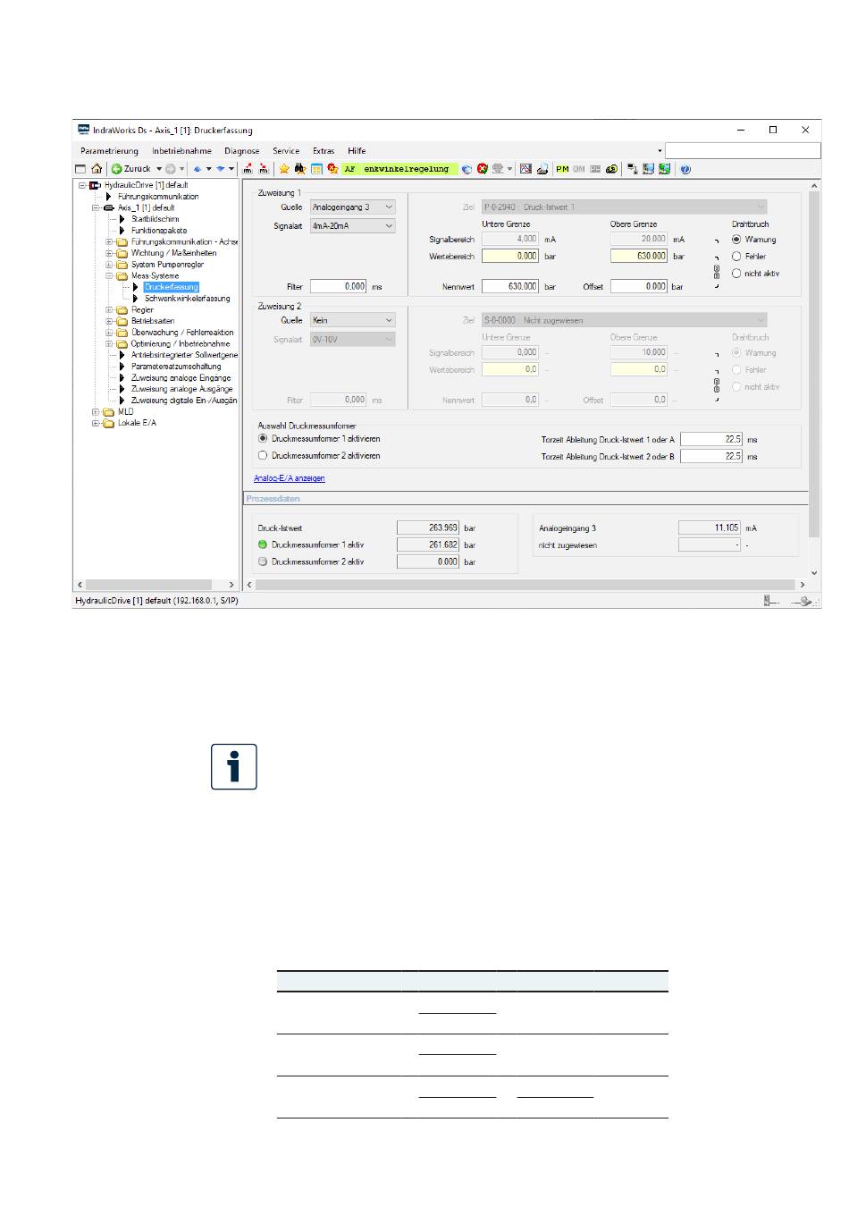849x1224 pixels.
Task: Click the vertical scrollbar of the main panel
Action: 814,358
